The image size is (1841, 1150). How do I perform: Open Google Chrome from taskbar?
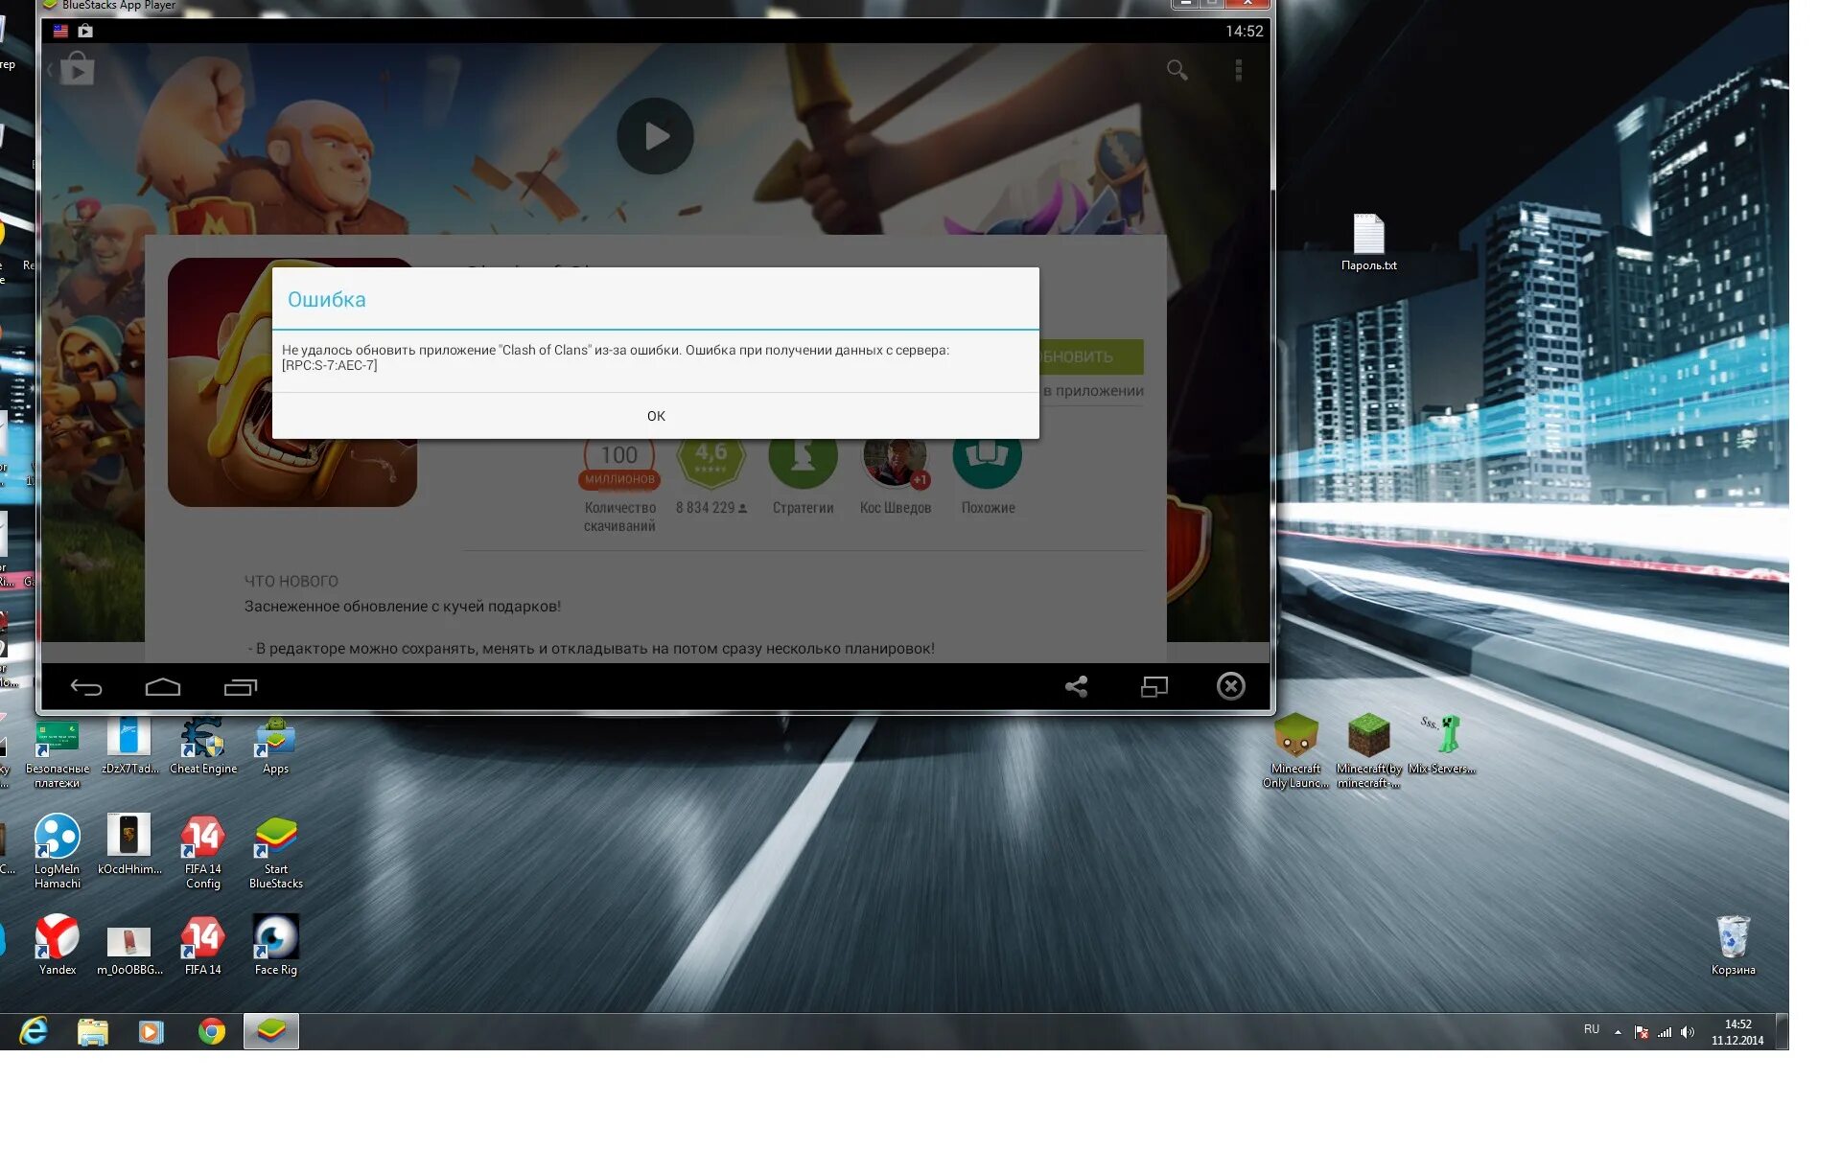point(211,1031)
